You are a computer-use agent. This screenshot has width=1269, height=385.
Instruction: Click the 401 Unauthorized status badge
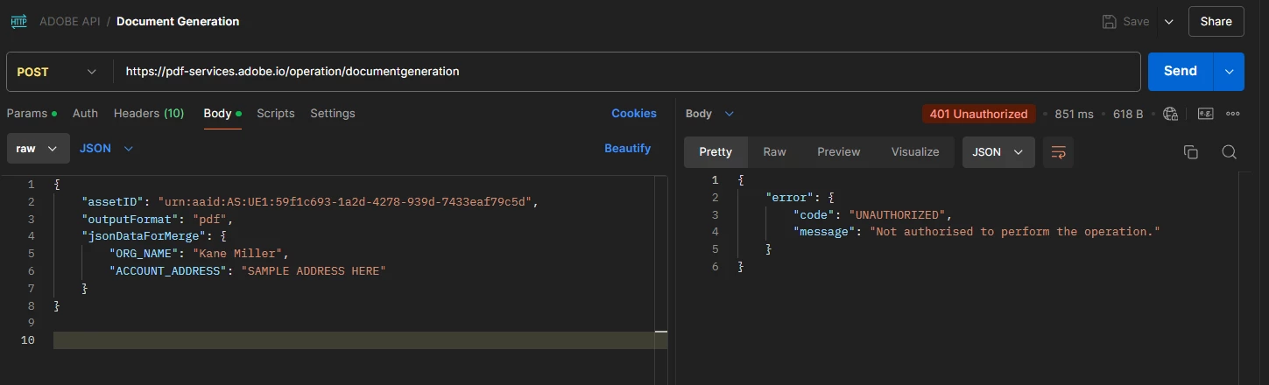979,114
